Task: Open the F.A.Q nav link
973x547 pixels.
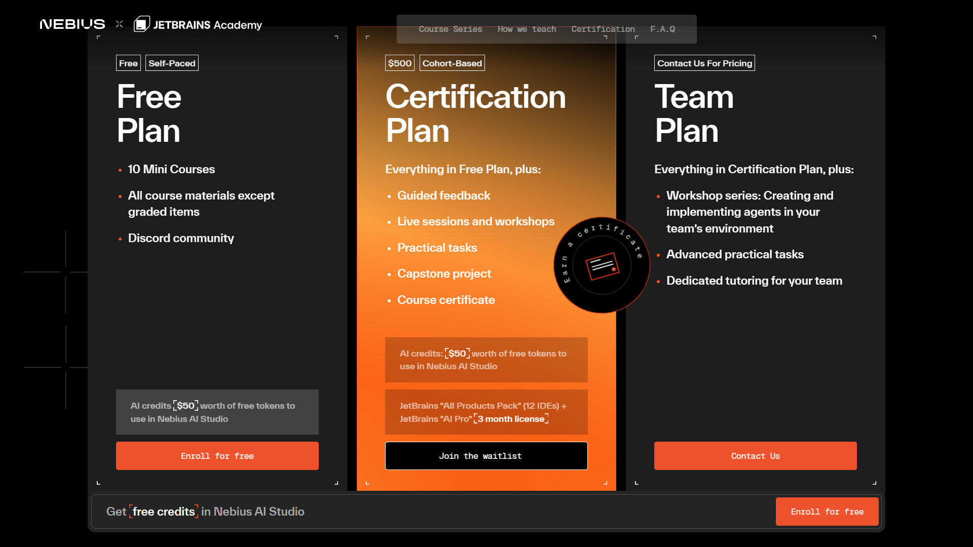Action: [662, 29]
